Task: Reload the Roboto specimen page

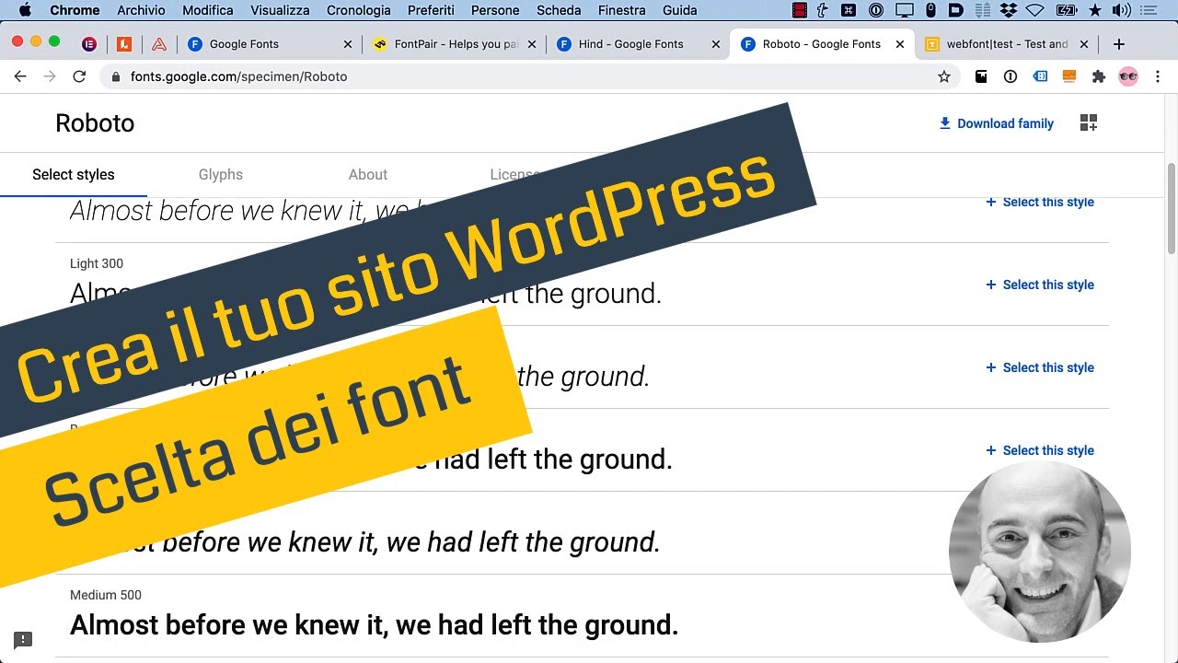Action: pyautogui.click(x=79, y=76)
